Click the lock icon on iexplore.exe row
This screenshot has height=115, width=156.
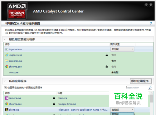pyautogui.click(x=107, y=55)
